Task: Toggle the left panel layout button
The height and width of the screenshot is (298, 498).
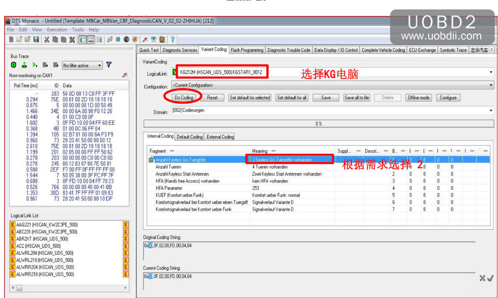Action: 82,39
